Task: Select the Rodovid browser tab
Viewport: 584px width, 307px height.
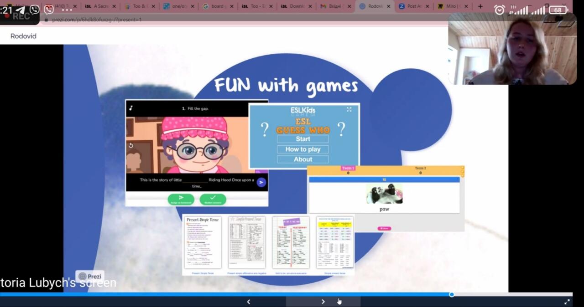Action: pos(375,6)
